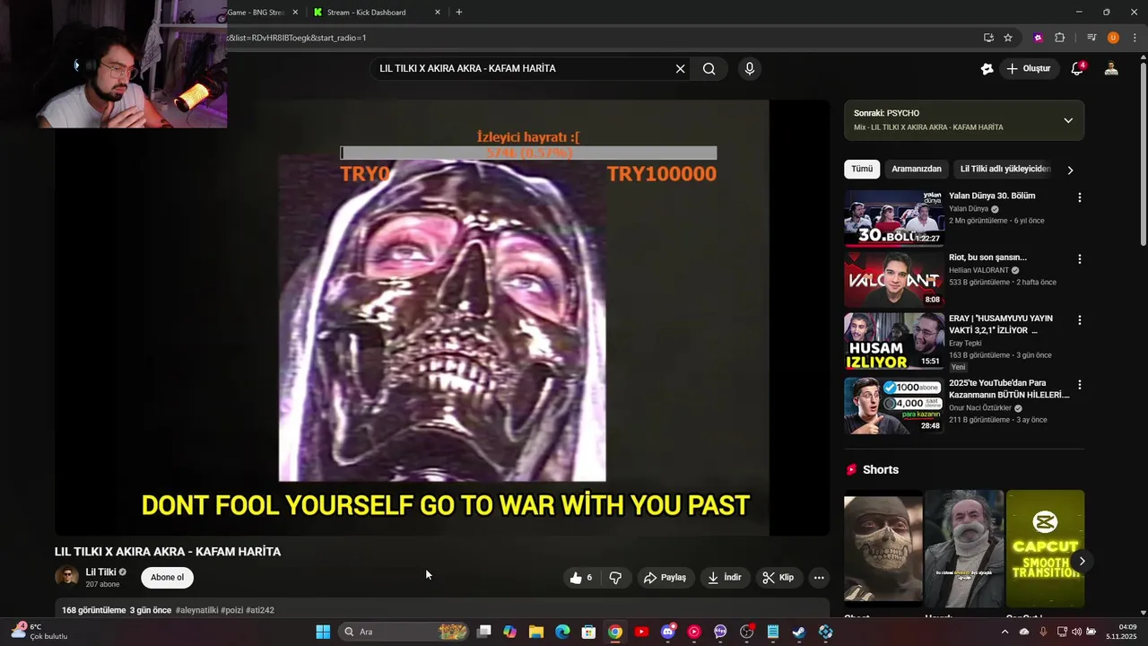Open File Explorer from the taskbar
Viewport: 1148px width, 646px height.
pos(536,632)
